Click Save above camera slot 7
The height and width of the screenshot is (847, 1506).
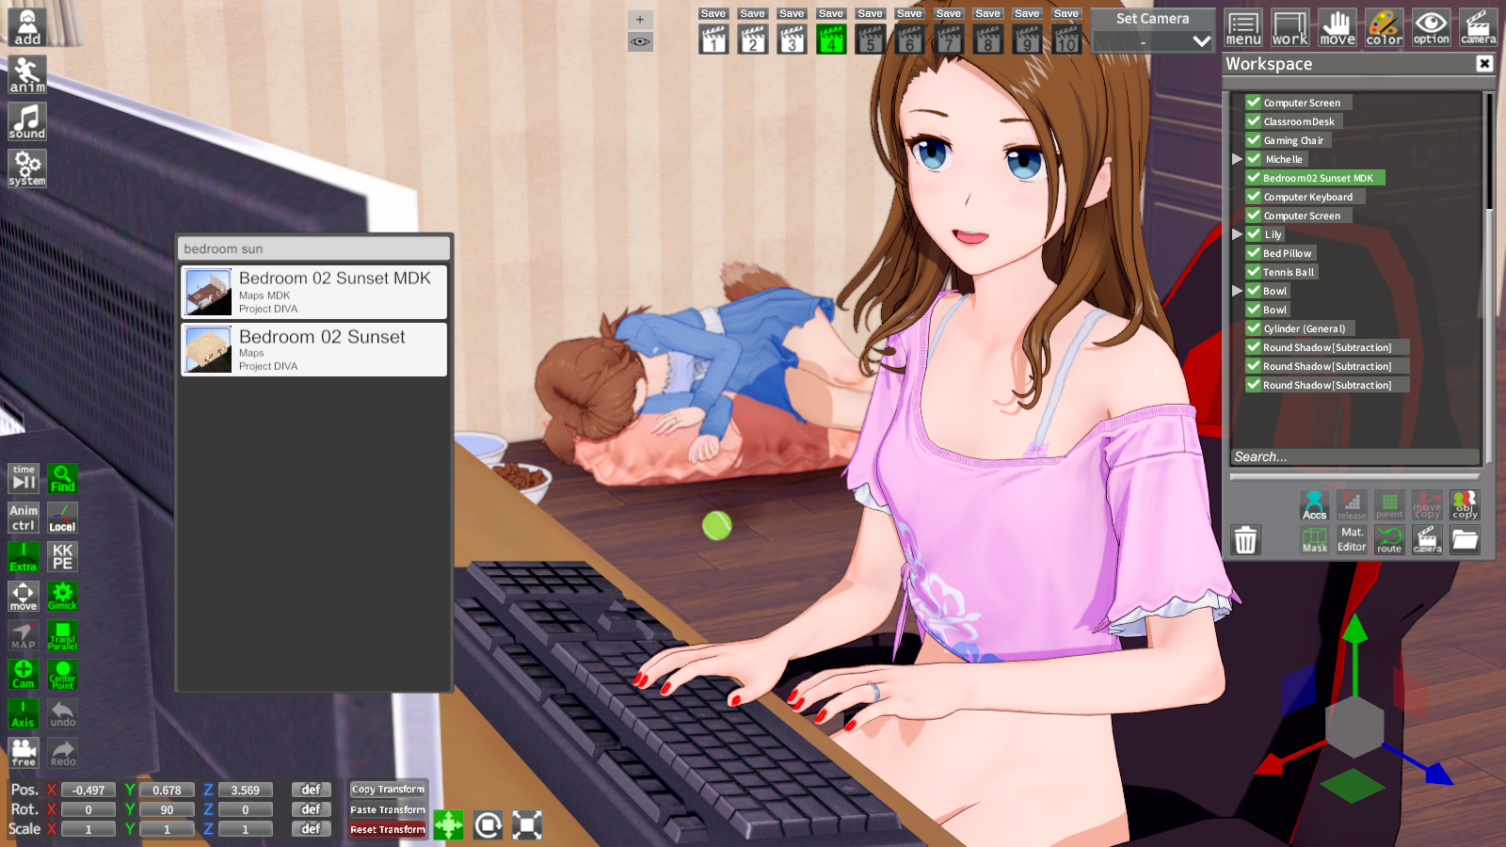tap(949, 14)
